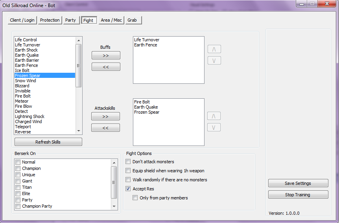The width and height of the screenshot is (339, 223).
Task: Select Fire Blow skill
Action: point(45,106)
